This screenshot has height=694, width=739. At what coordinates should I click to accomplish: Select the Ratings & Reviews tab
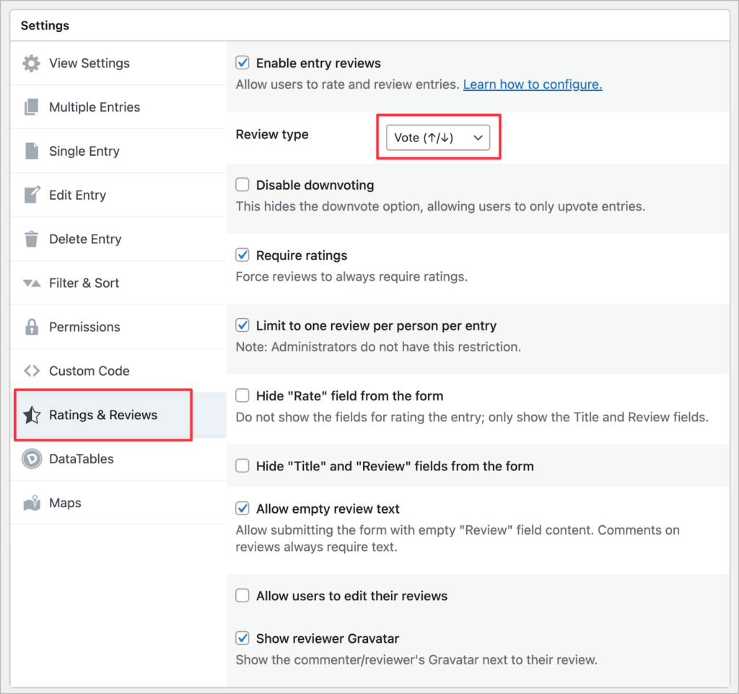coord(118,415)
